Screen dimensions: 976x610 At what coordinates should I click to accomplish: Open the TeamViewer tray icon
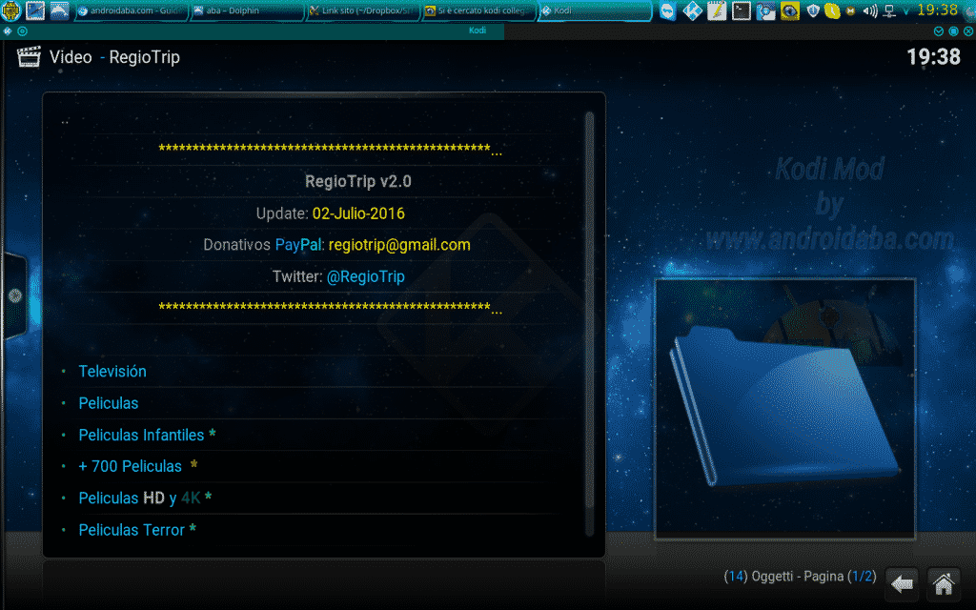[x=668, y=10]
